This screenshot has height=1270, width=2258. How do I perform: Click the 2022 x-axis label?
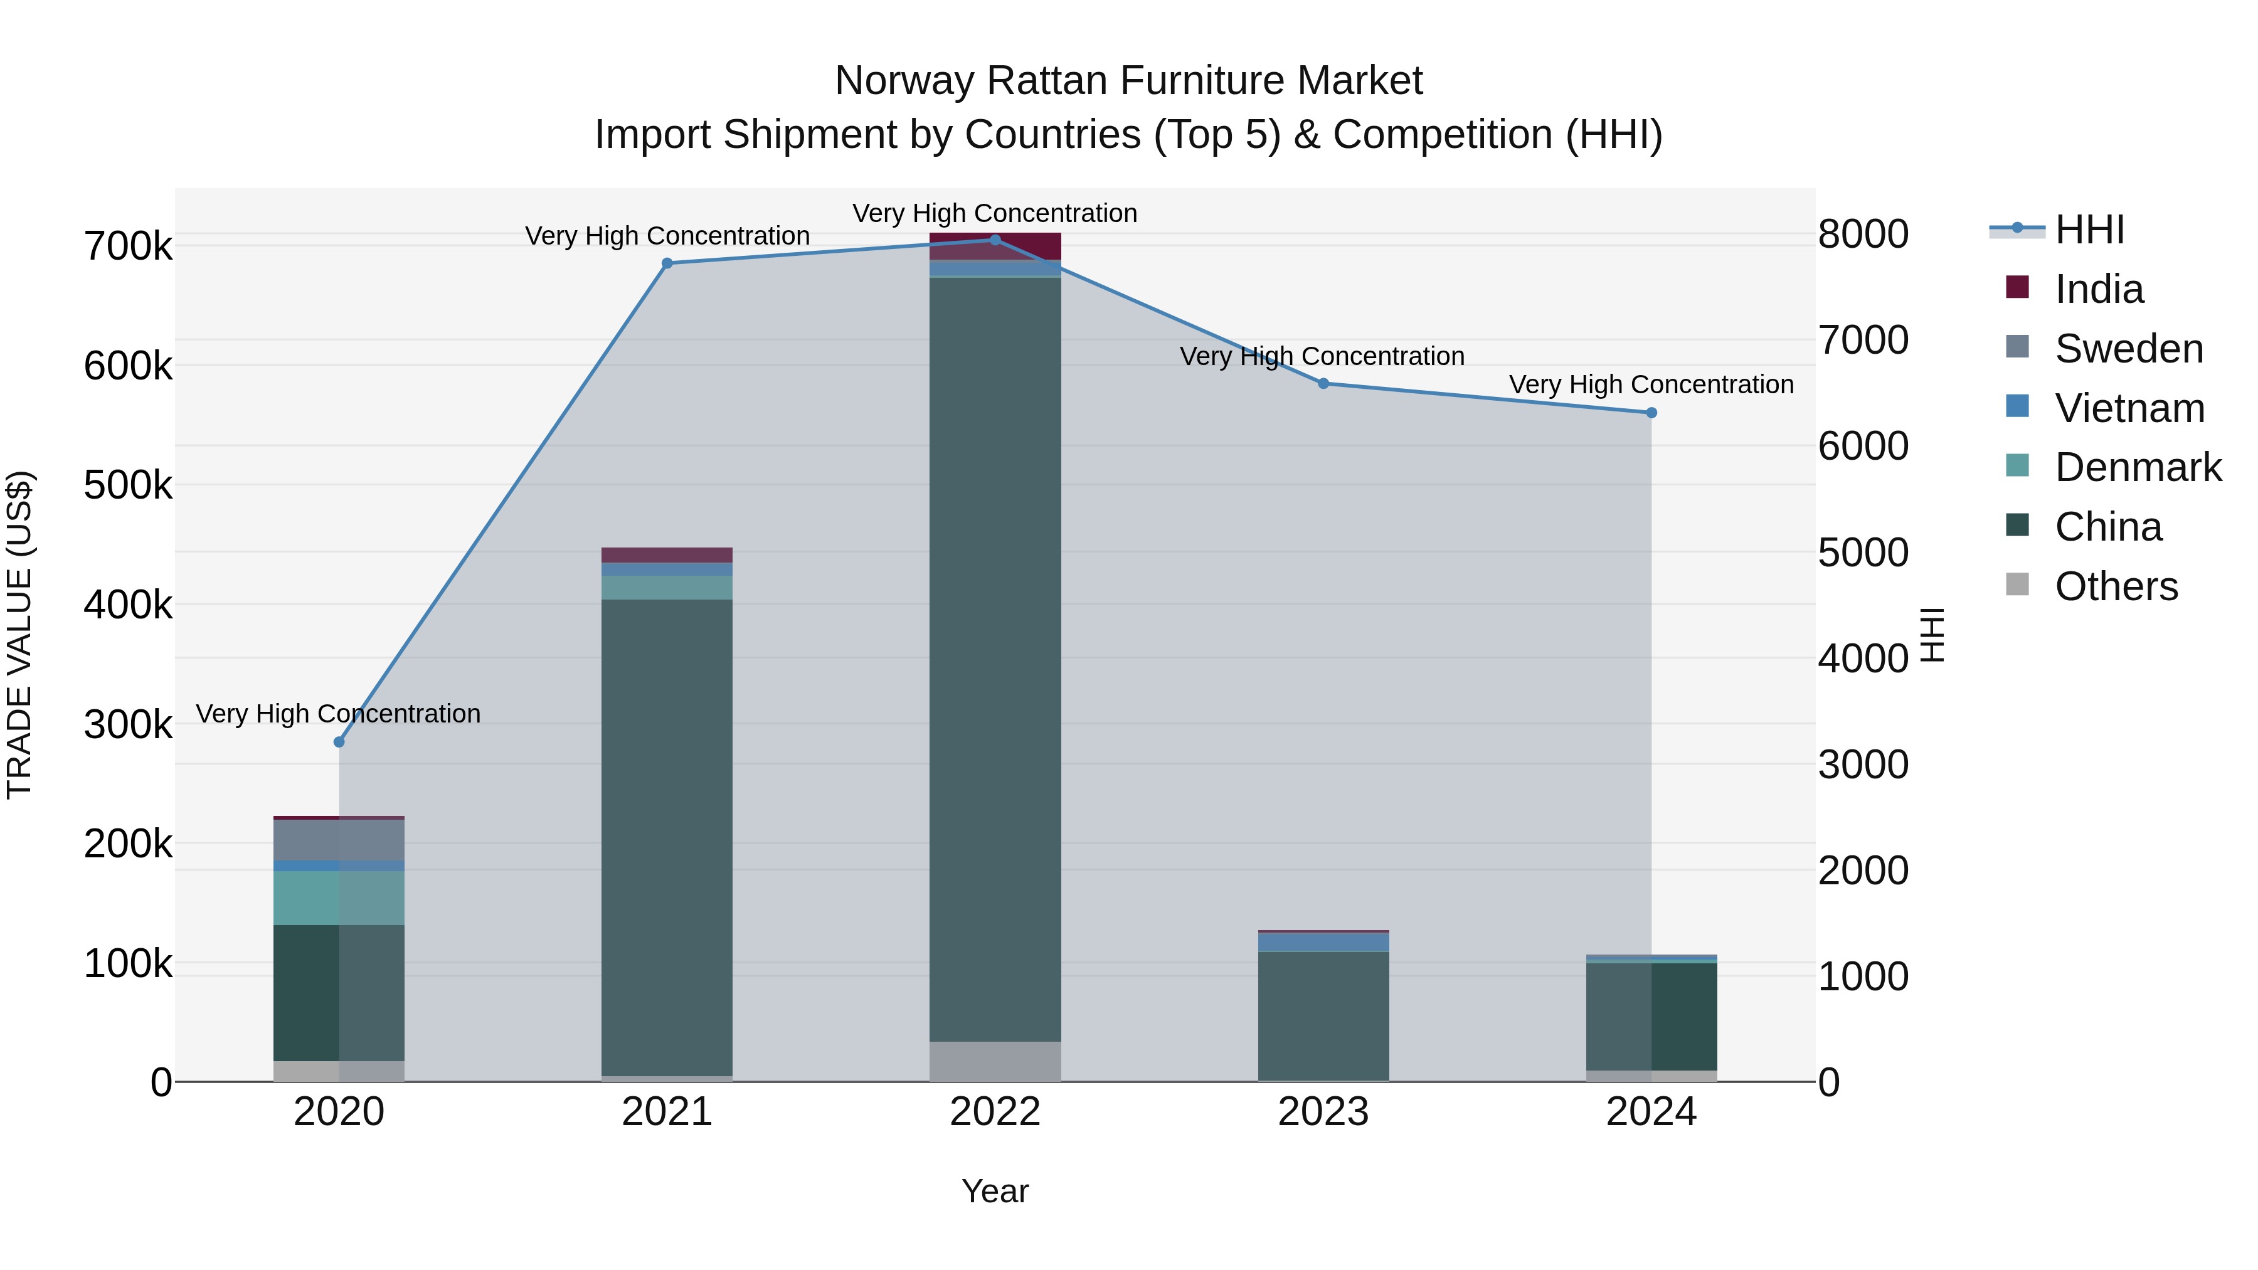995,1112
